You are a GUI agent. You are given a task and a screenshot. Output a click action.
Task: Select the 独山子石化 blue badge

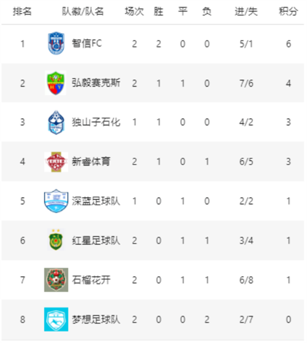56,122
